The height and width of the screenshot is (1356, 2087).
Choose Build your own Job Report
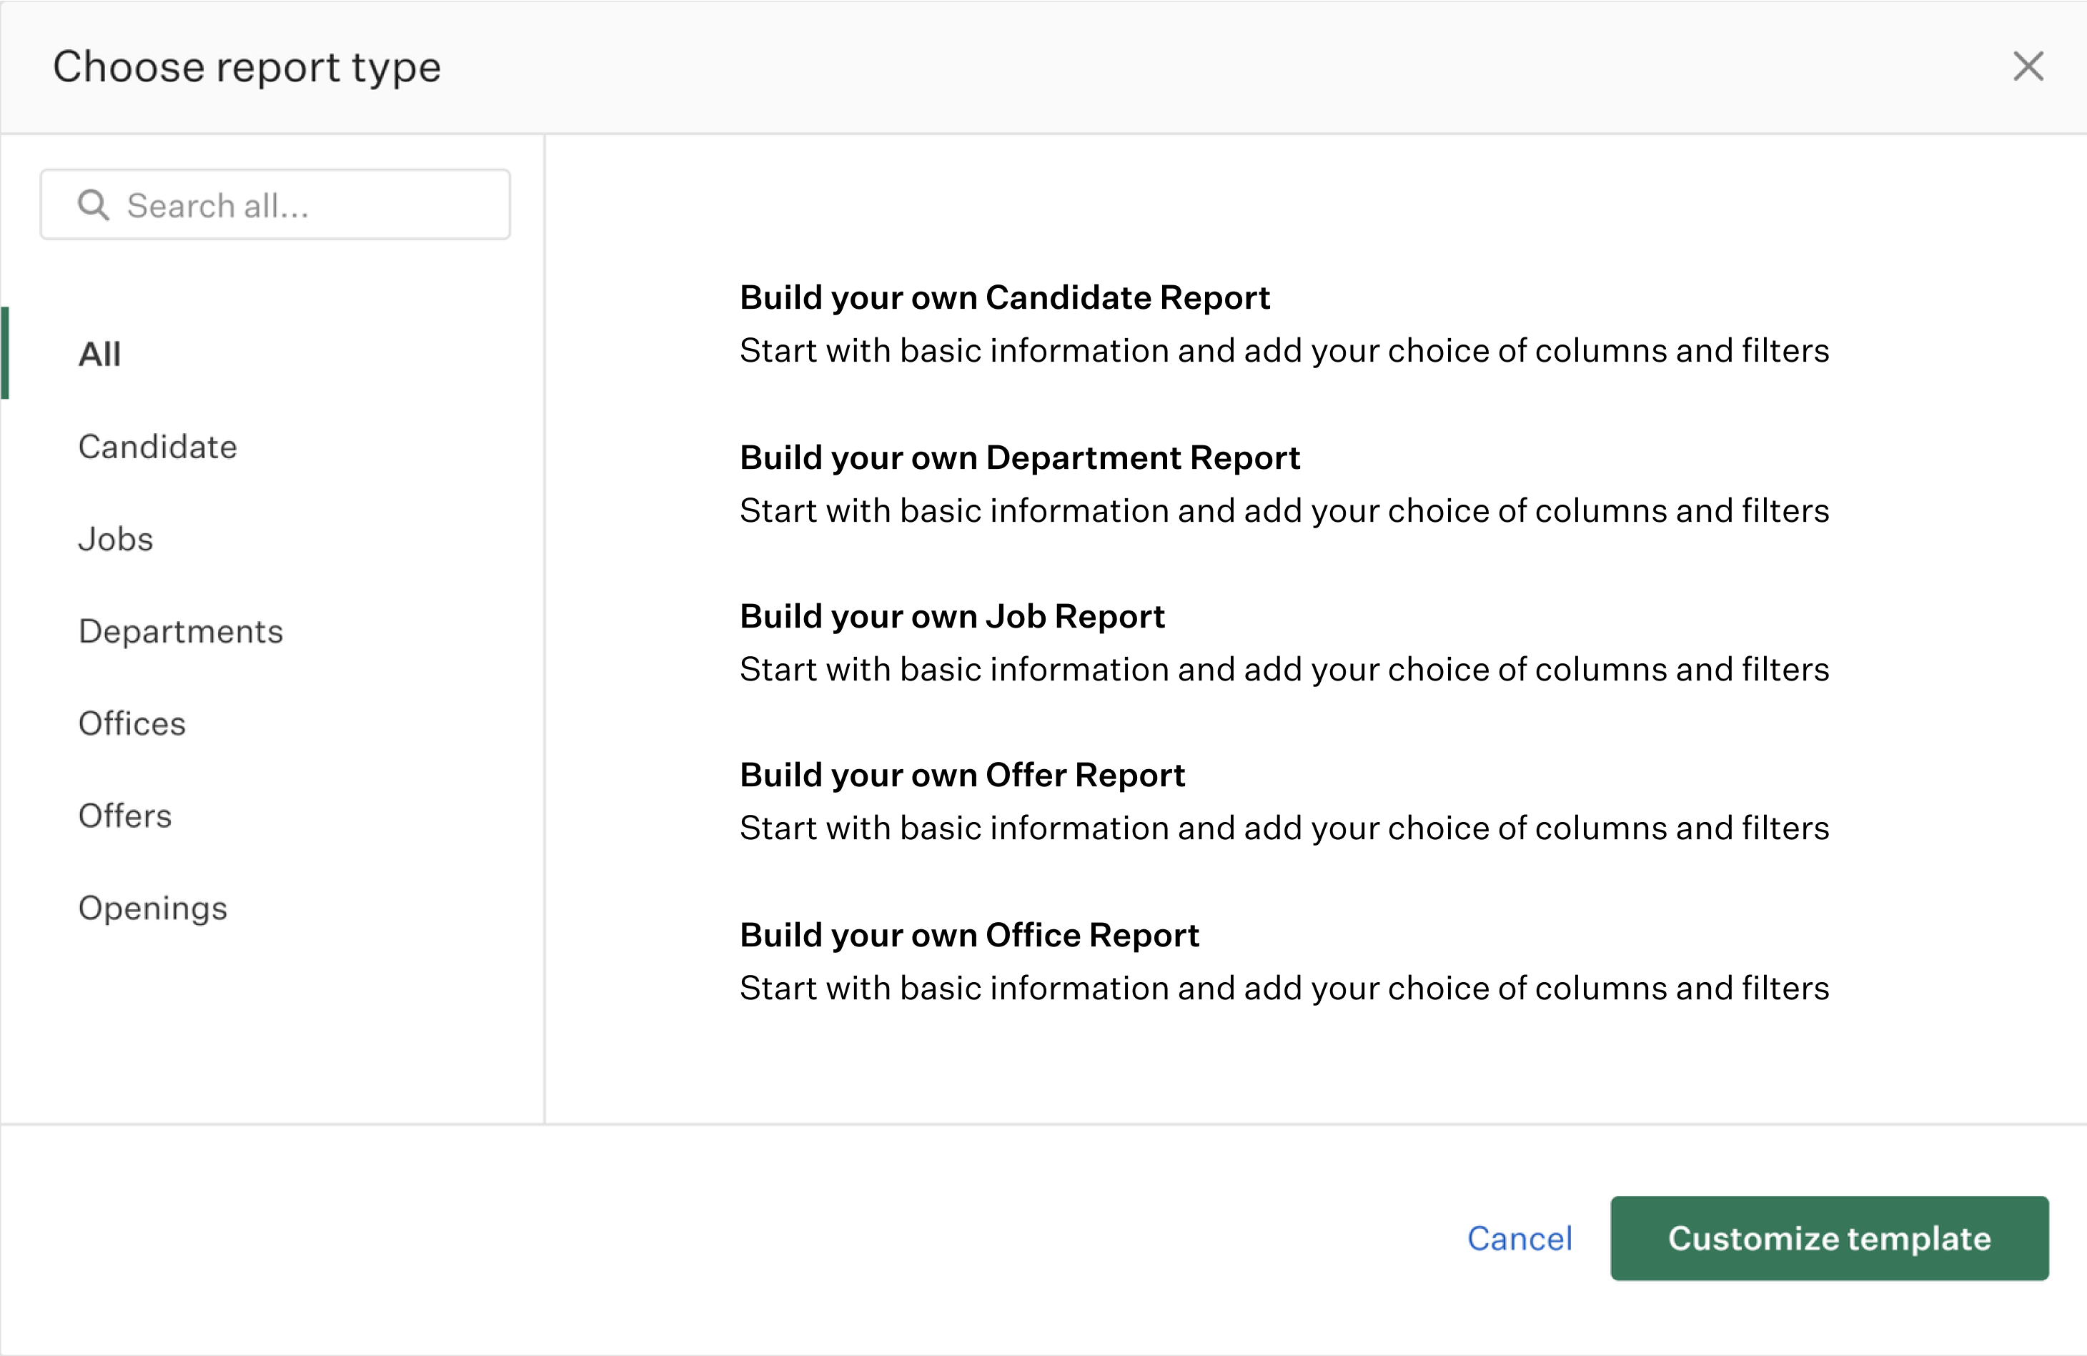[x=952, y=615]
